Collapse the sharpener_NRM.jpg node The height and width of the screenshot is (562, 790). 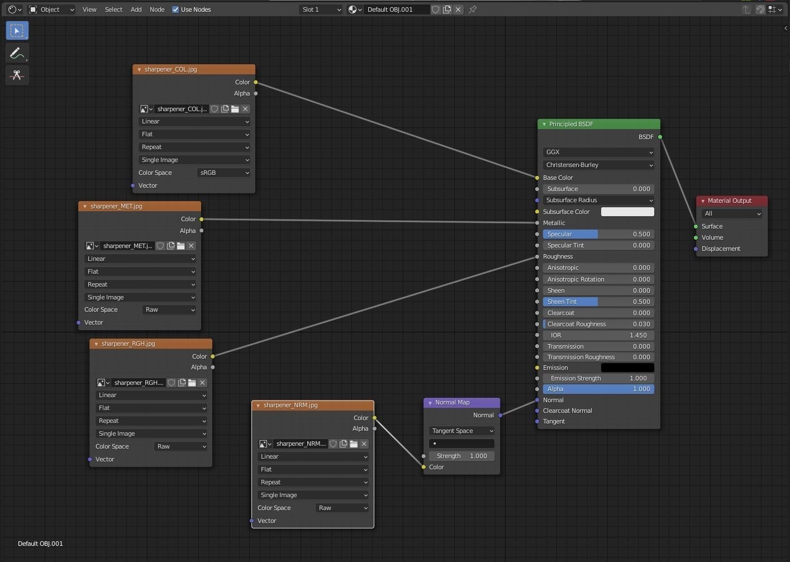258,406
